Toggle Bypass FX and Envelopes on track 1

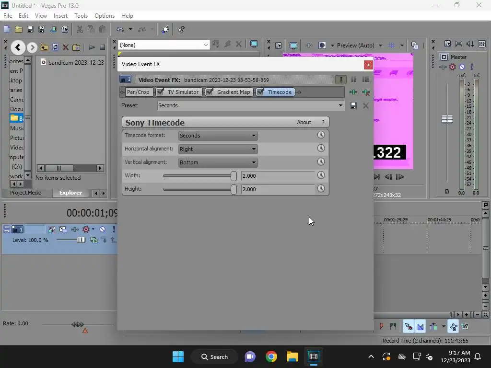tap(52, 230)
